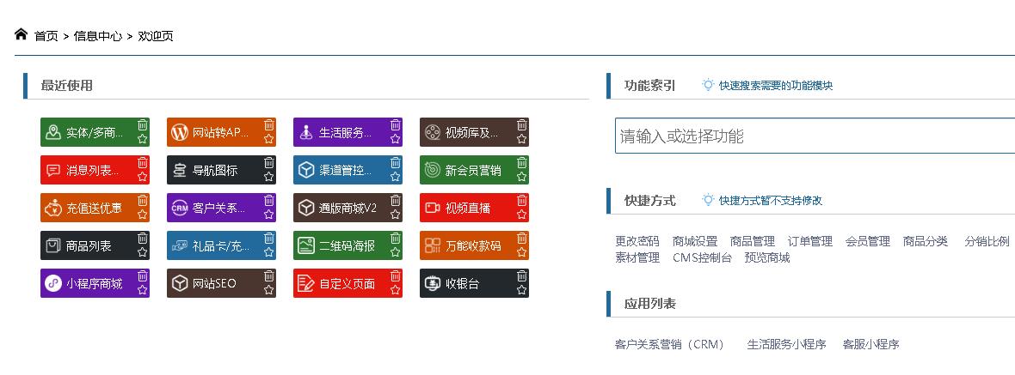Click the 自定义页面 edit icon
Image resolution: width=1015 pixels, height=375 pixels.
click(x=305, y=283)
